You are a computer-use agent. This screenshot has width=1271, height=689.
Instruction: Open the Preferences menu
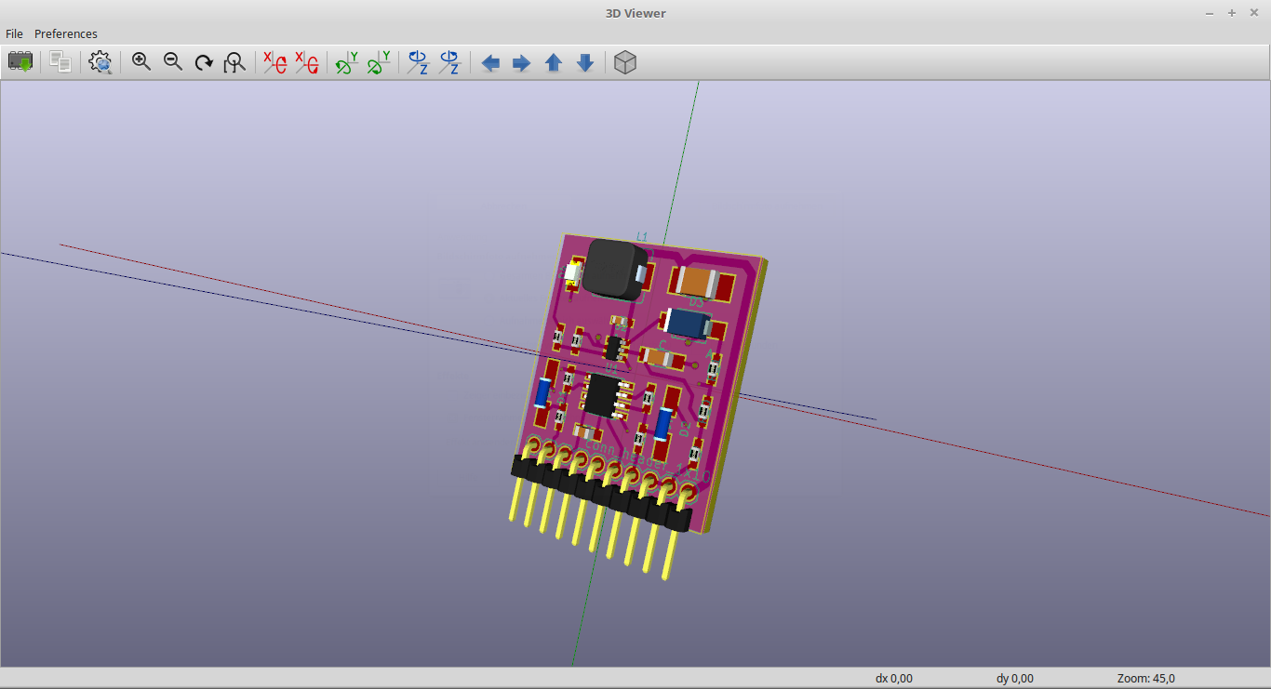pyautogui.click(x=66, y=33)
